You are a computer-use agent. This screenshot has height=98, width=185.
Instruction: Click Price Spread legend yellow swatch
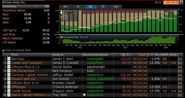(61, 37)
